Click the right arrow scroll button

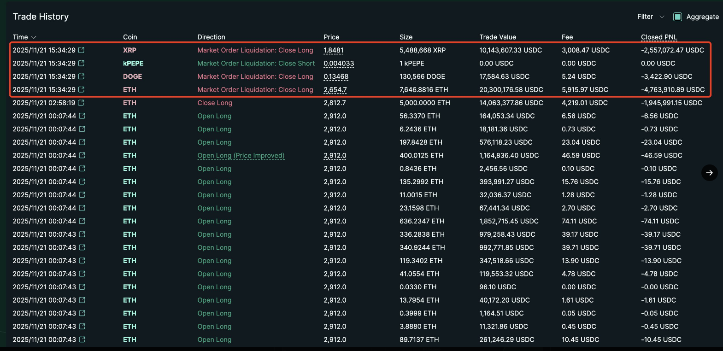(709, 173)
